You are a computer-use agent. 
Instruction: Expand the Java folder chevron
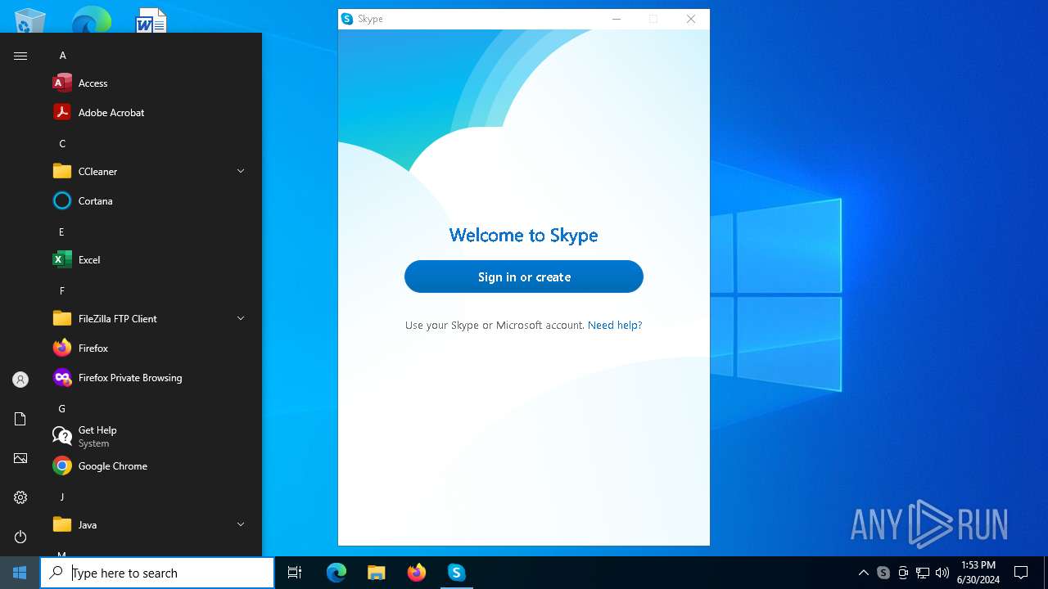pyautogui.click(x=241, y=524)
